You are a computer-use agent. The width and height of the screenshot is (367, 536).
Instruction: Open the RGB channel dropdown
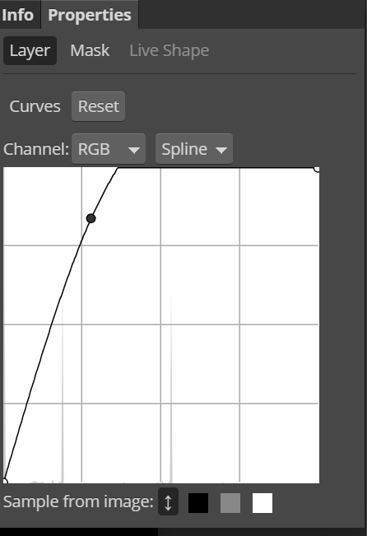(109, 149)
